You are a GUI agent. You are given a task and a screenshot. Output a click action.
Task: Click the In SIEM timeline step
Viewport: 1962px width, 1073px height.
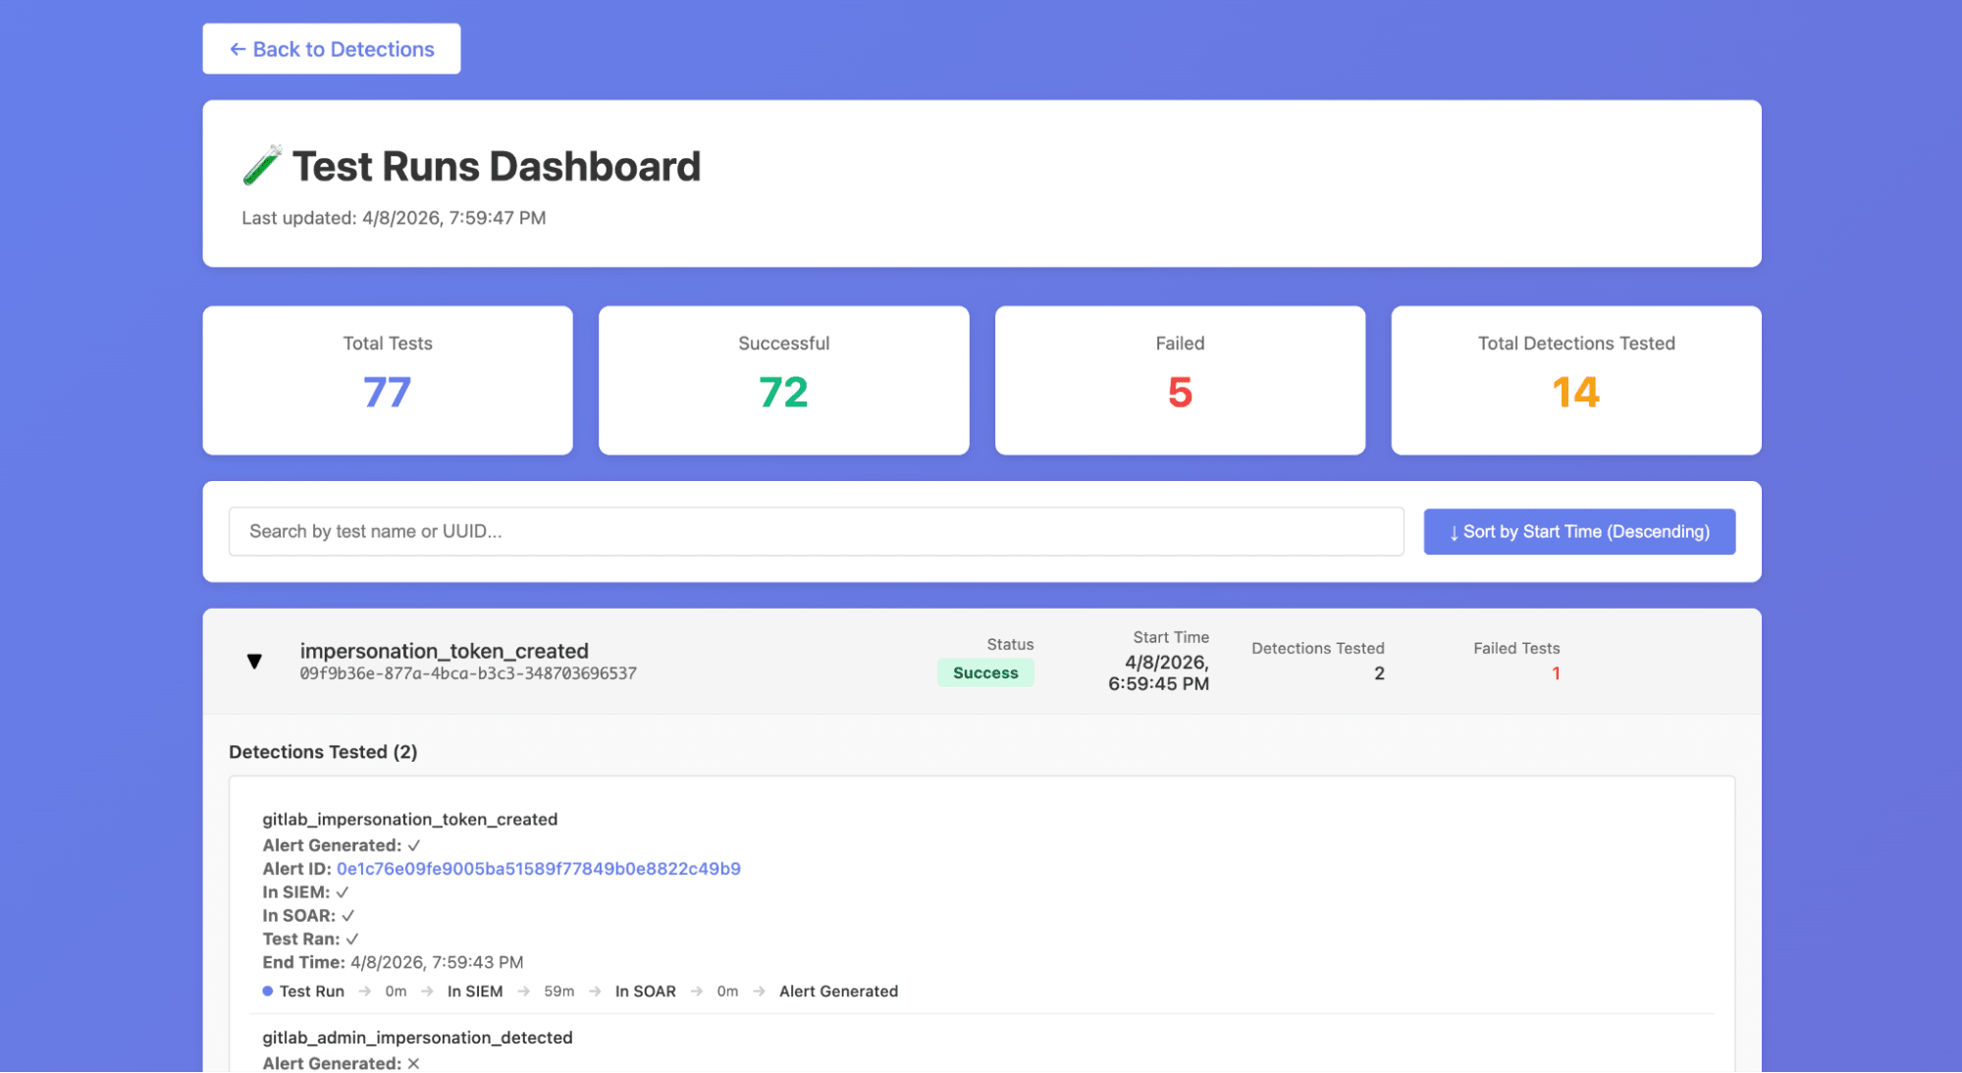coord(475,992)
